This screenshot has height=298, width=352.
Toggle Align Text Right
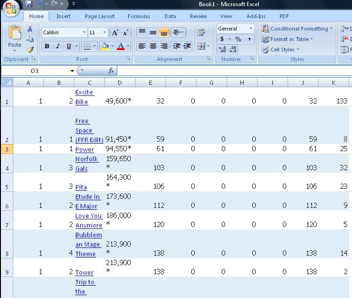[x=164, y=46]
